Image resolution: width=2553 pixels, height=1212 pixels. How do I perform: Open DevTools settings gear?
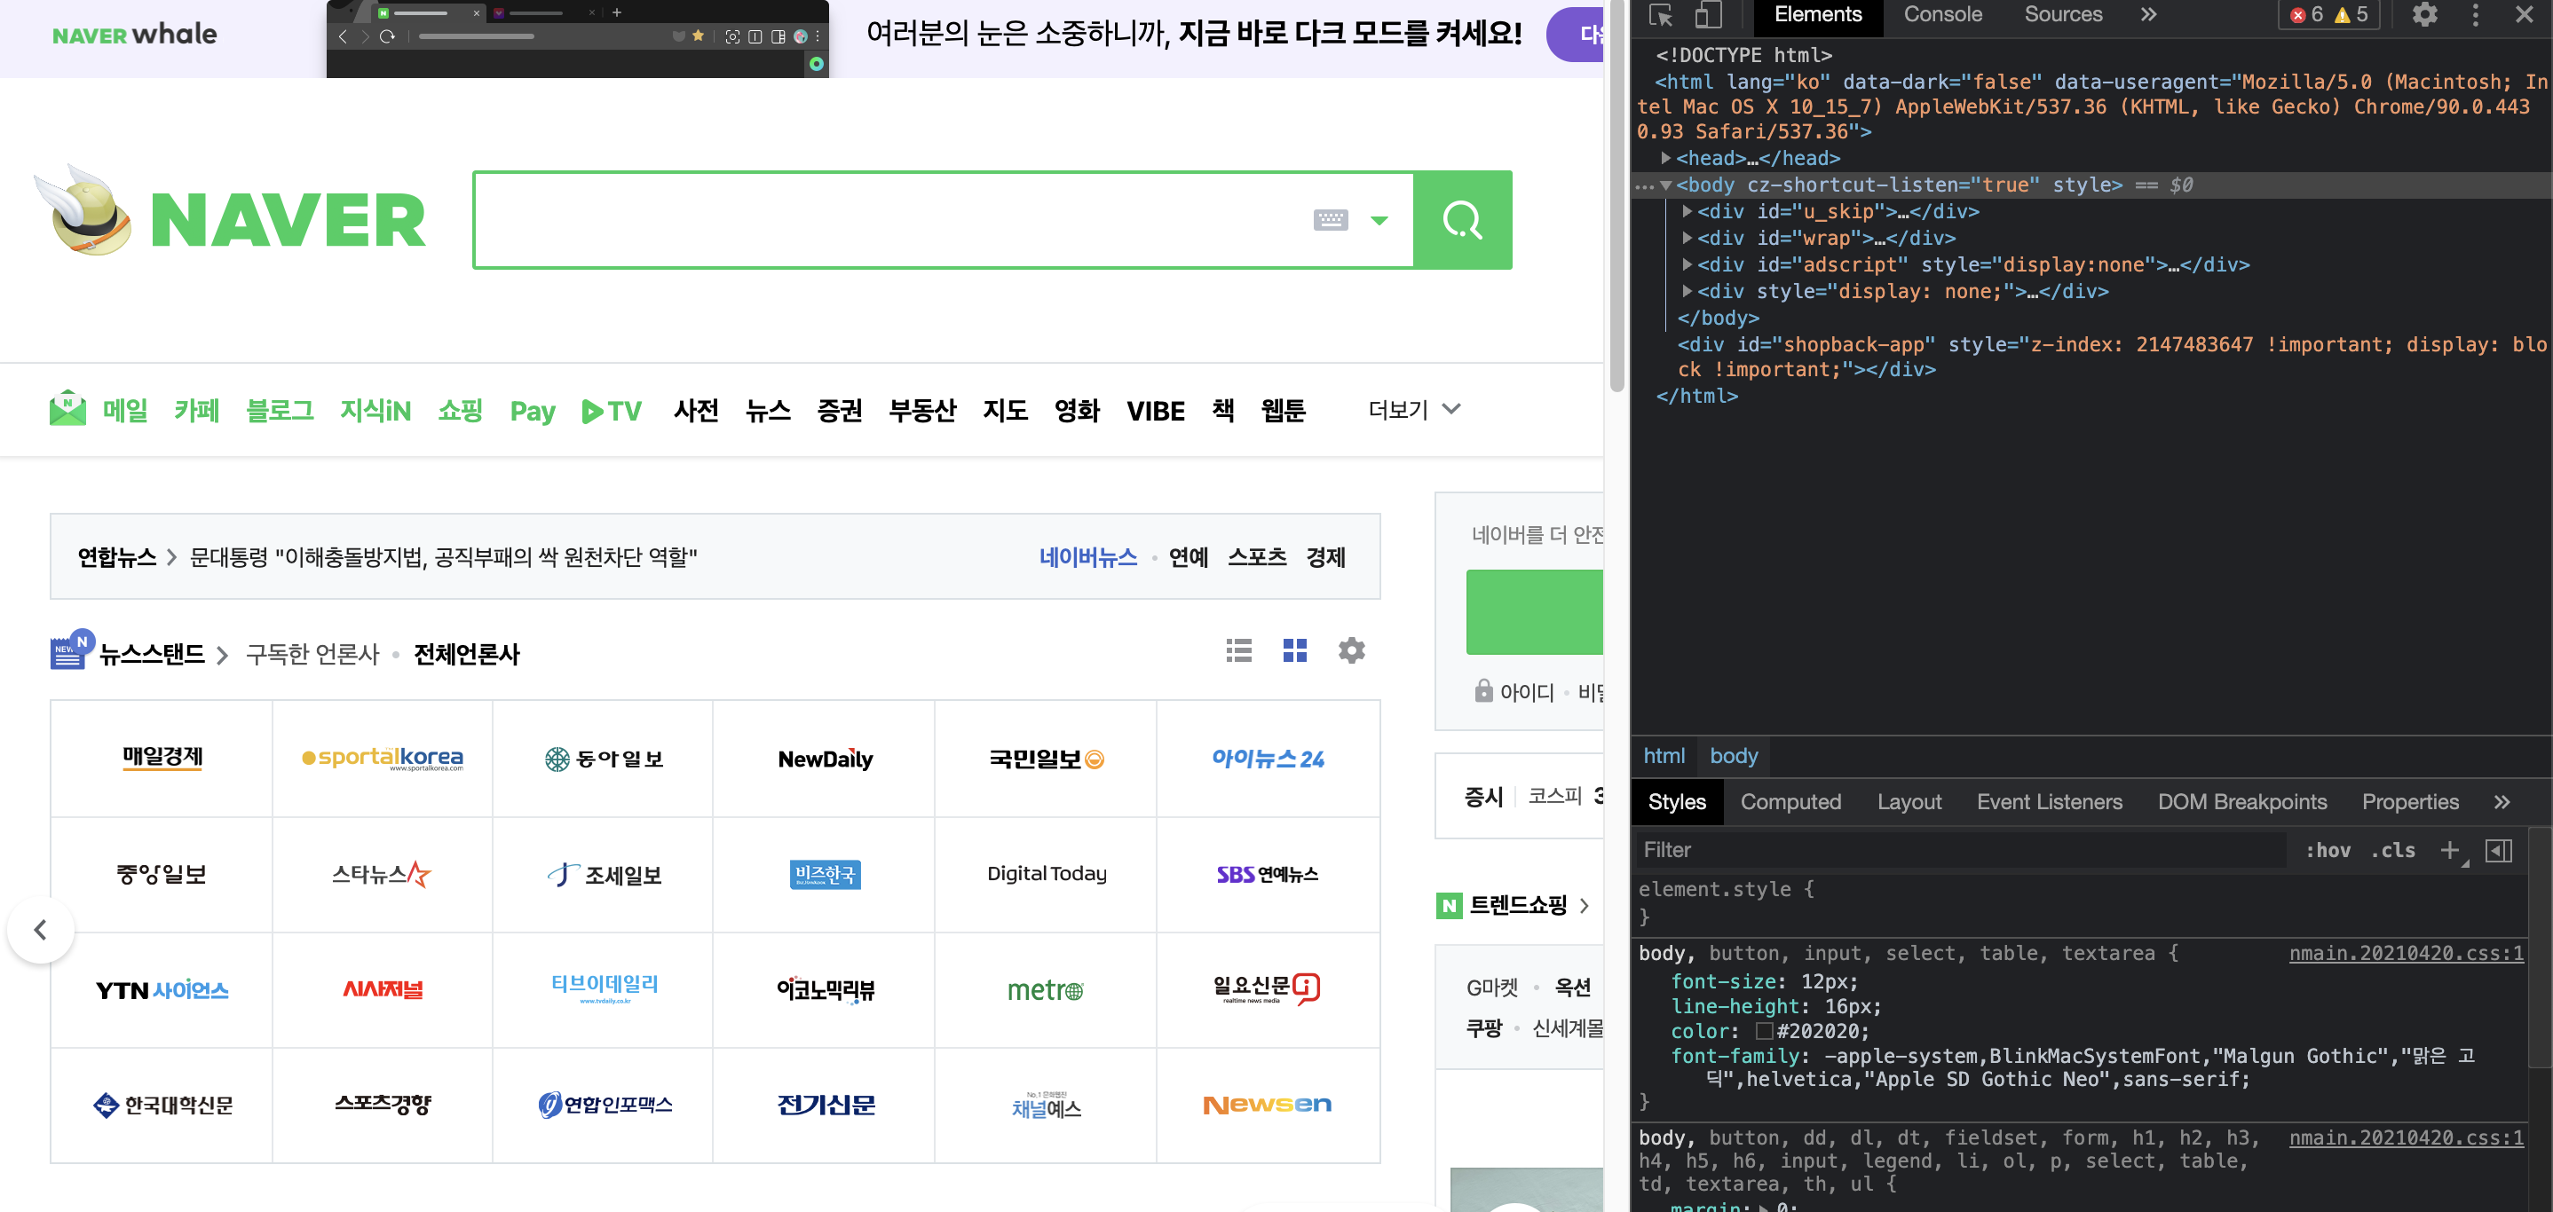[x=2424, y=15]
